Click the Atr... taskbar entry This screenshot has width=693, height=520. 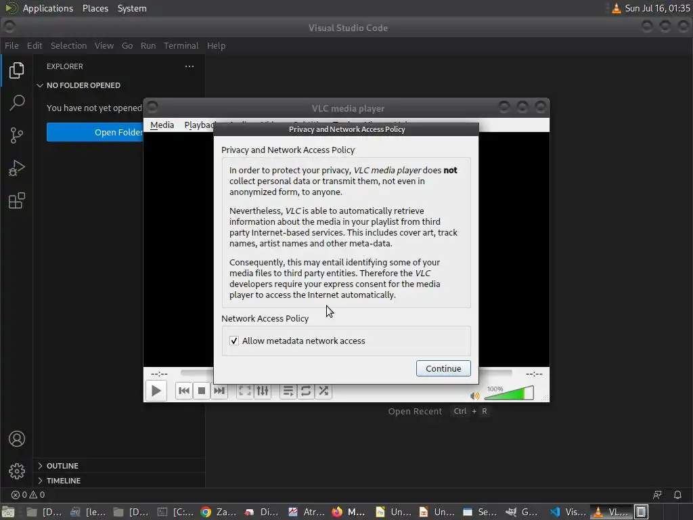(x=306, y=512)
